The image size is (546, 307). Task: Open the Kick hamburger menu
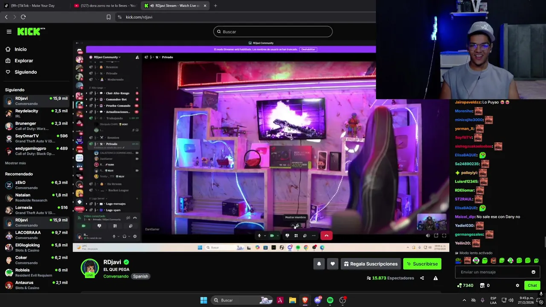(9, 32)
